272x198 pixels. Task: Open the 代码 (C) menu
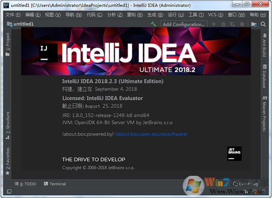(x=94, y=15)
